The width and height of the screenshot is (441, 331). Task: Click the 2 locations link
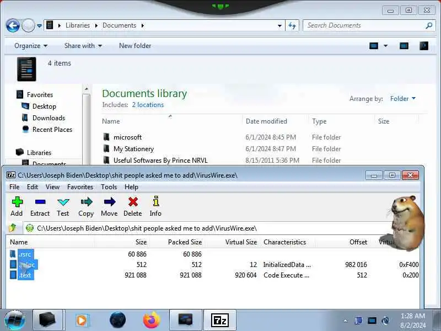(148, 105)
